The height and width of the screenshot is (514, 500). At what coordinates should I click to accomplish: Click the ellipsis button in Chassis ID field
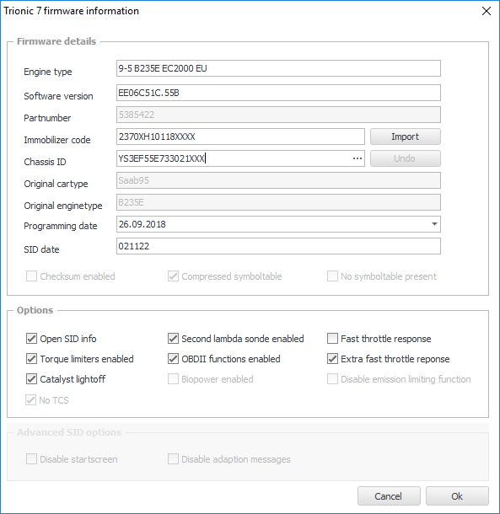click(357, 158)
